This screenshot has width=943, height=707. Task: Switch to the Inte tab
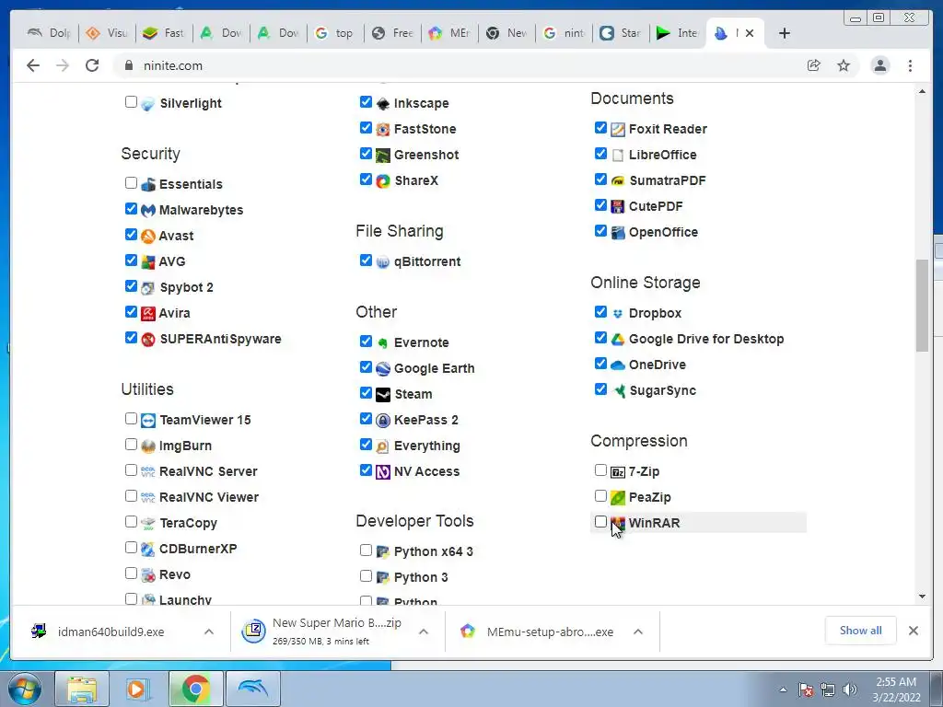pyautogui.click(x=679, y=33)
